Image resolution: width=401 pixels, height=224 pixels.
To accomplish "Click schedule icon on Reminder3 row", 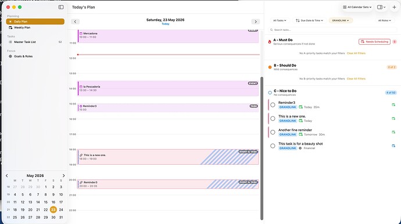I will click(393, 104).
